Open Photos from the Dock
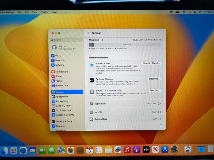 (x=71, y=150)
